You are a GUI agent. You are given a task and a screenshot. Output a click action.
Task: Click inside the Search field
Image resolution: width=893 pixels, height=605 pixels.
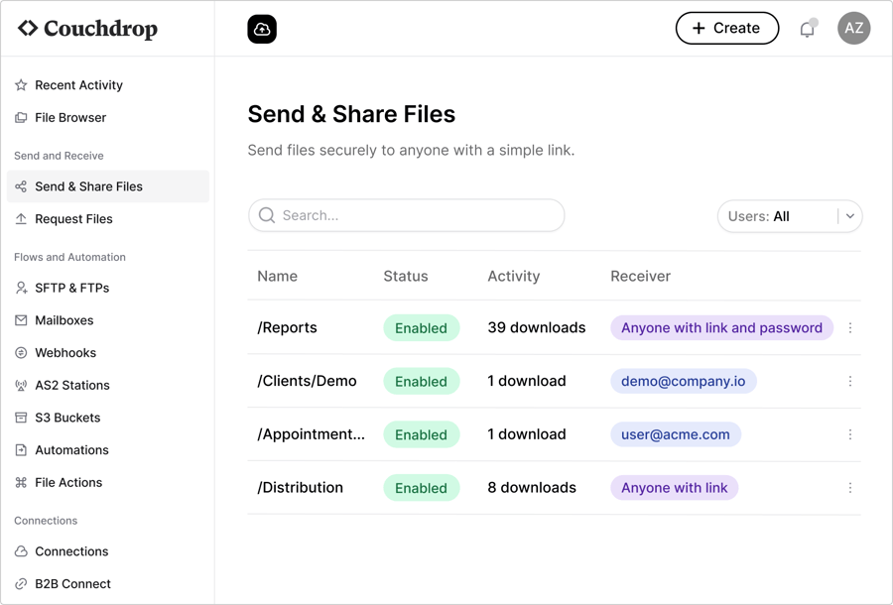coord(407,215)
